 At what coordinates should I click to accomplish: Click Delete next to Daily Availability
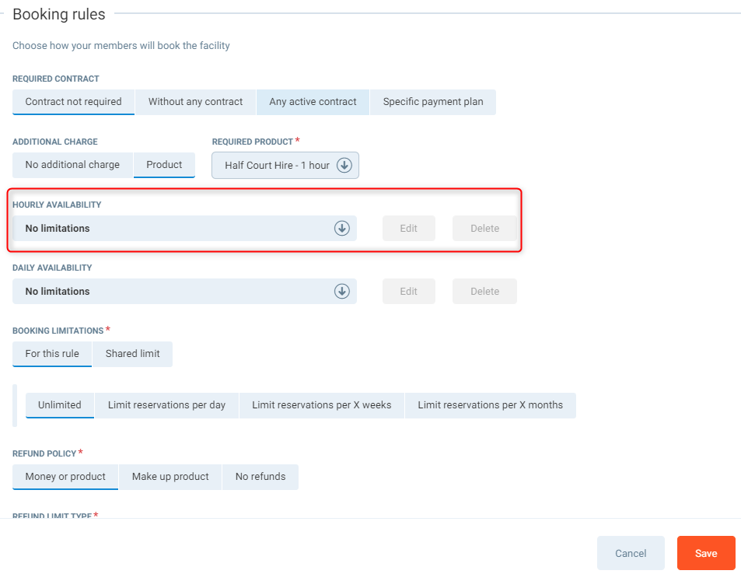(x=484, y=292)
